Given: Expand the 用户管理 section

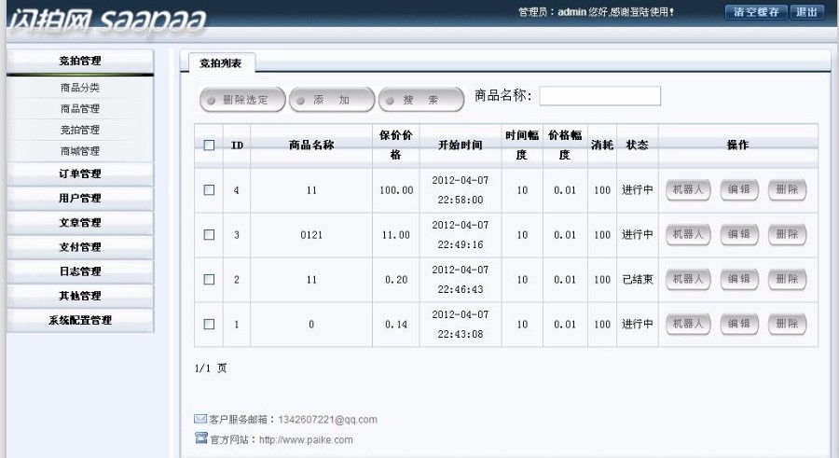Looking at the screenshot, I should [80, 198].
